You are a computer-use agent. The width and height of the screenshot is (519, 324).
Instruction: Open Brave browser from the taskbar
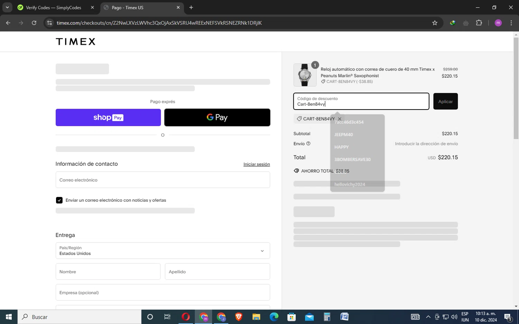click(x=239, y=317)
